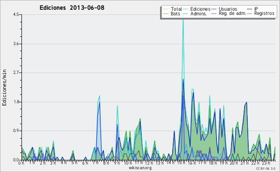
Task: Select the 'Usuarios' legend label
Action: click(x=228, y=9)
